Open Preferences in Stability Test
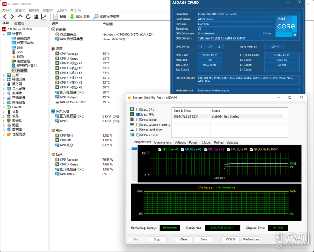This screenshot has height=252, width=314. (251, 239)
